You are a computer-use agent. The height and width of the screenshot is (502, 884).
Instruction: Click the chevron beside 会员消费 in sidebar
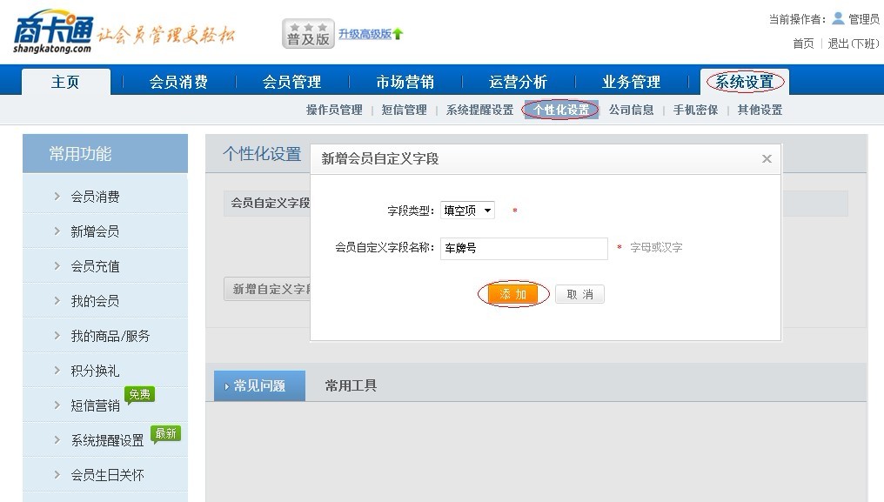coord(57,197)
